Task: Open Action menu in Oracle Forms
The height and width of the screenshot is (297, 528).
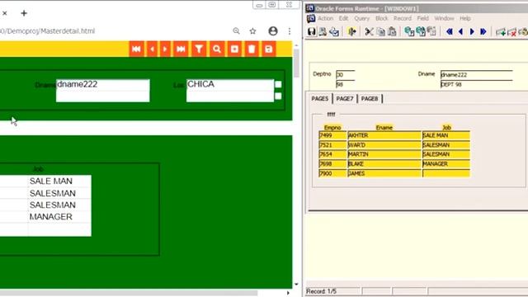Action: pos(325,18)
